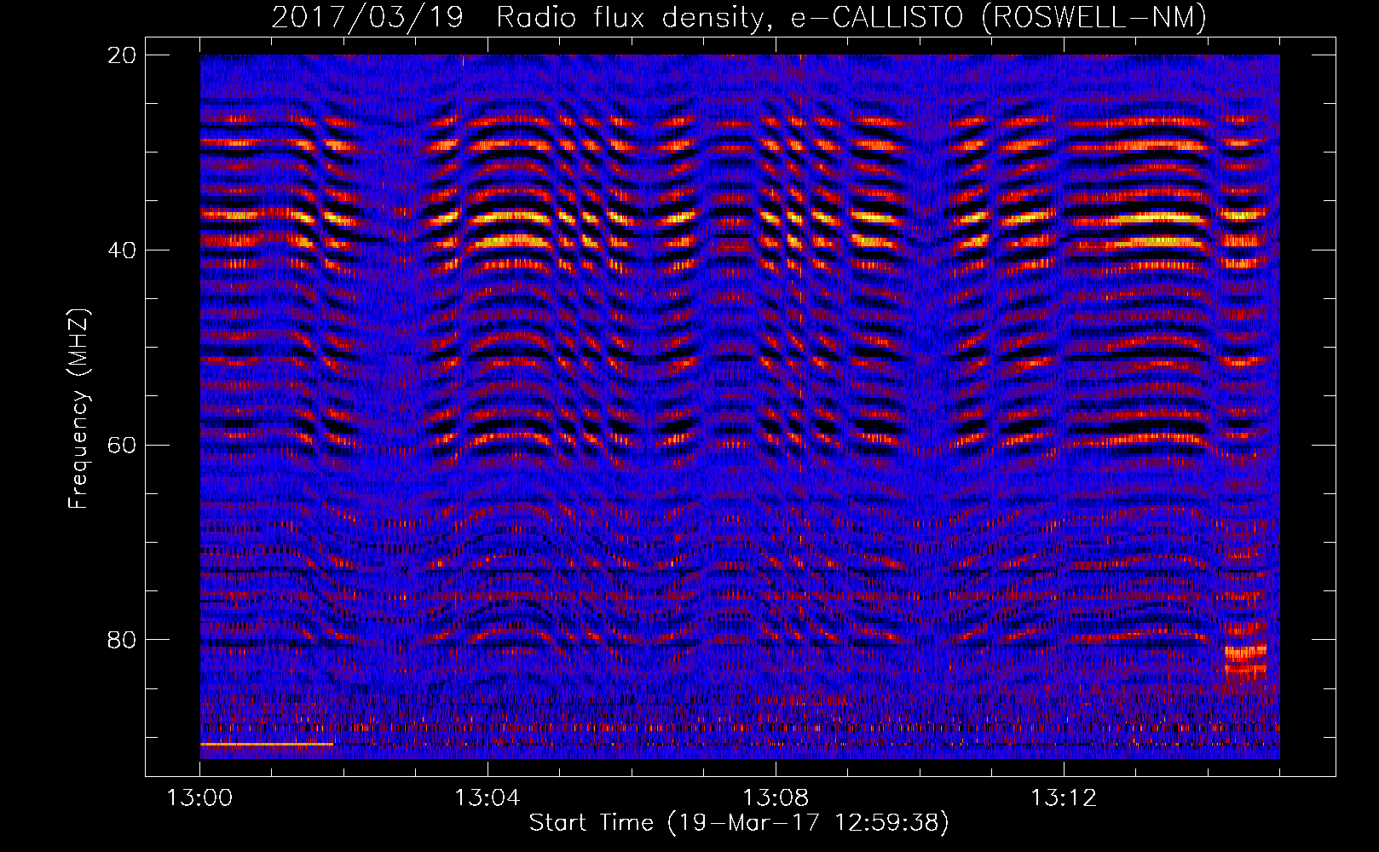Click the 60 MHz frequency tick label

[122, 446]
